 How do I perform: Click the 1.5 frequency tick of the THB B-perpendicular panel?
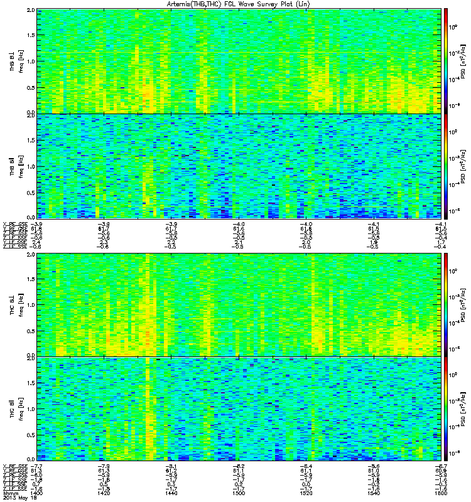[31, 35]
